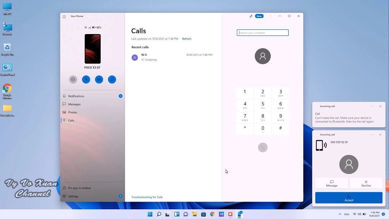Dial digit 5 JKL on the keypad
The height and width of the screenshot is (219, 389).
(x=263, y=105)
